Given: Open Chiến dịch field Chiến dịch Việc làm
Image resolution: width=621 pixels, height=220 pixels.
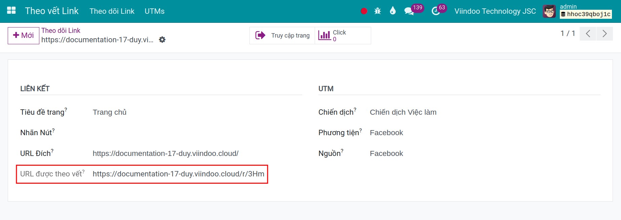Looking at the screenshot, I should [403, 112].
